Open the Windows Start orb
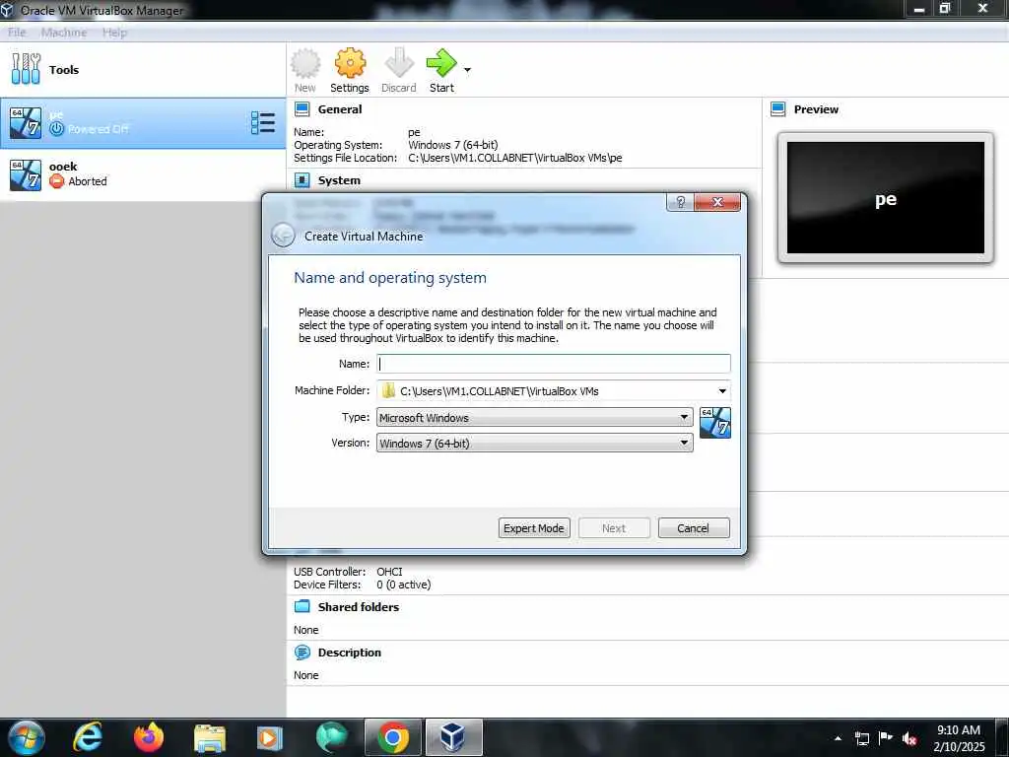The image size is (1009, 757). [27, 737]
